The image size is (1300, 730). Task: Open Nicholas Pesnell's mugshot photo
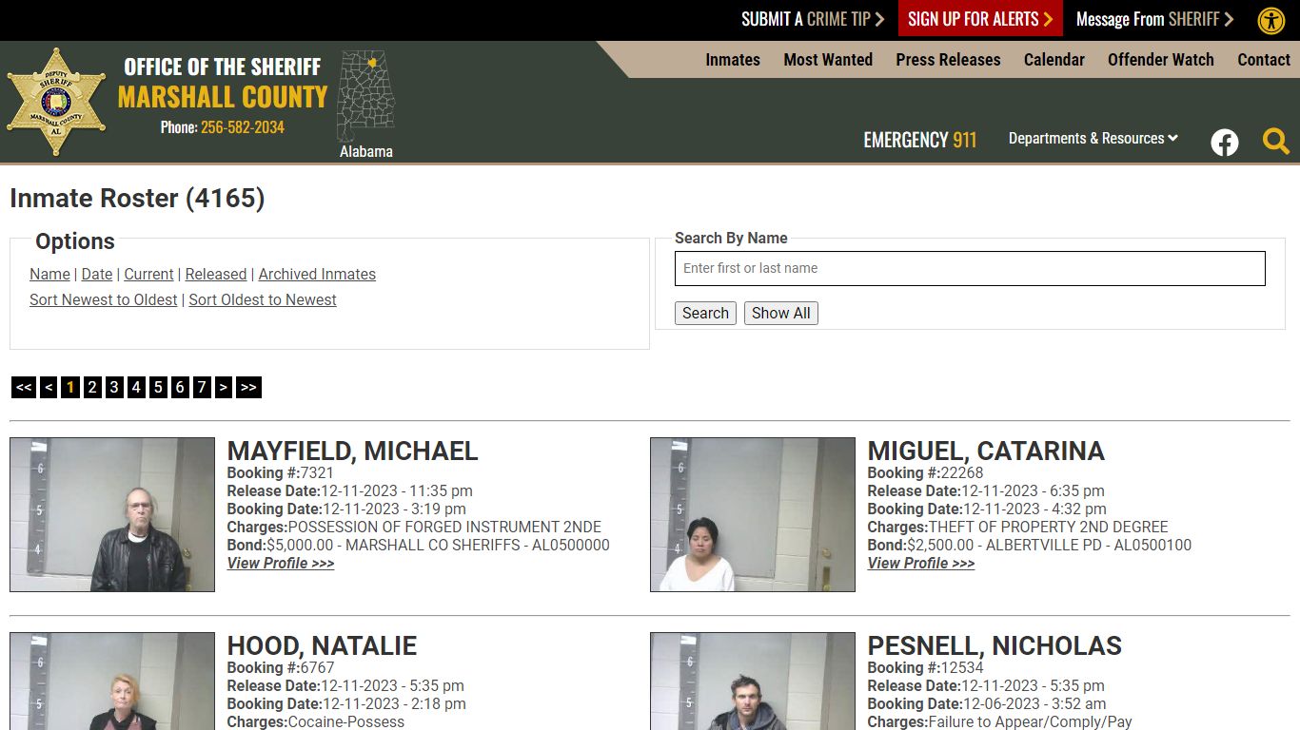(x=753, y=681)
